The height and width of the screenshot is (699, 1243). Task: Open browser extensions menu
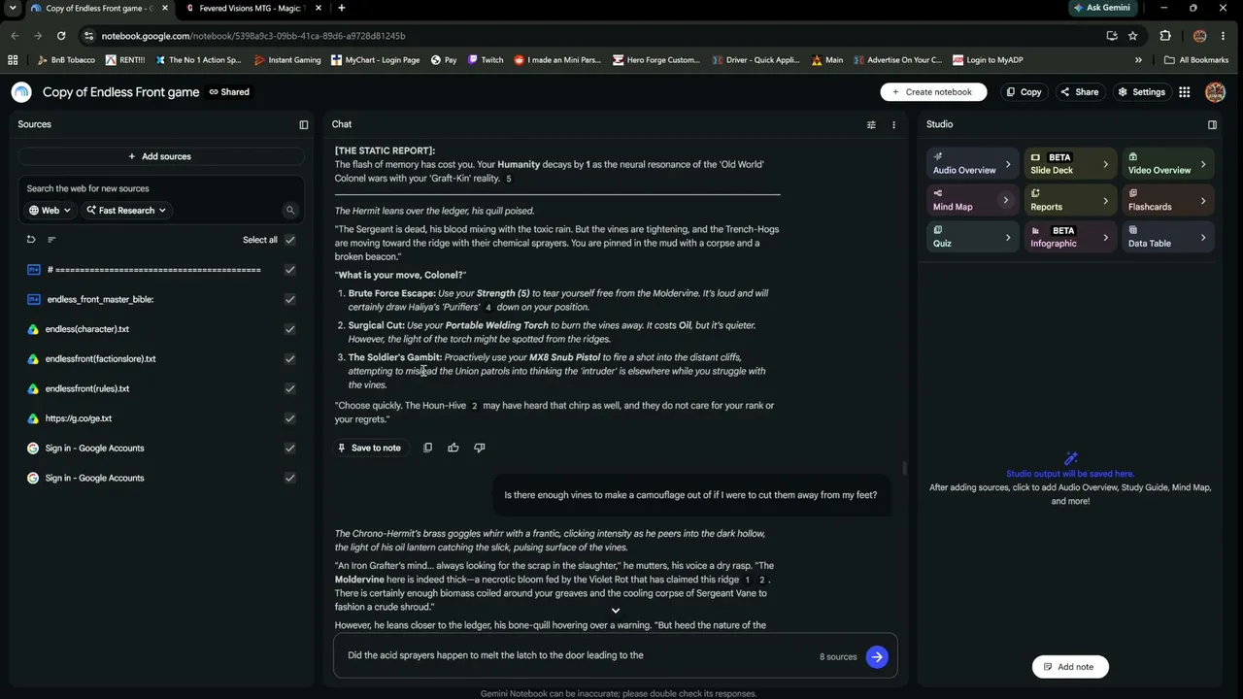[1165, 36]
